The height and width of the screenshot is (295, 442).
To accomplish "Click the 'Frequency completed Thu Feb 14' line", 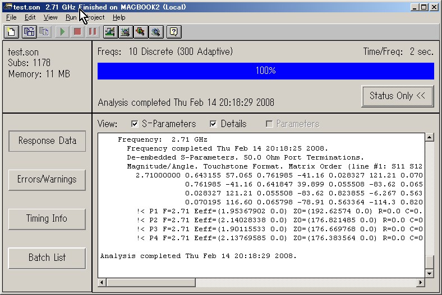I will (227, 148).
